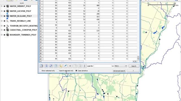The height and width of the screenshot is (101, 181).
Task: Enable Search selected only checkbox
Action: [58, 71]
